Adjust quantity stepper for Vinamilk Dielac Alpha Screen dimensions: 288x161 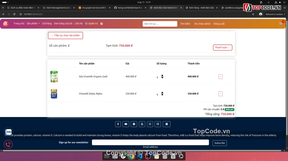pos(162,94)
